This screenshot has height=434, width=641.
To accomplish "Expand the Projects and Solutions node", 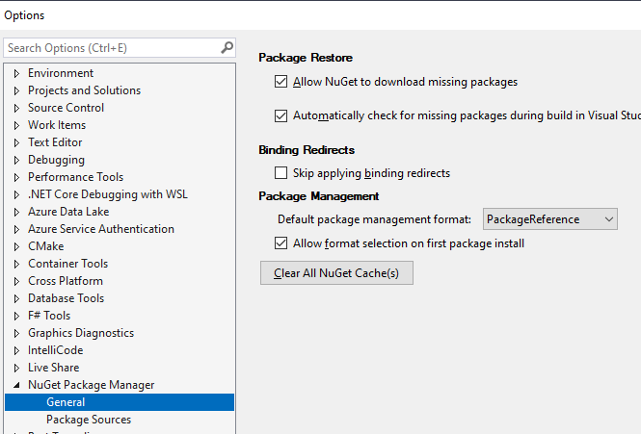I will click(x=16, y=90).
